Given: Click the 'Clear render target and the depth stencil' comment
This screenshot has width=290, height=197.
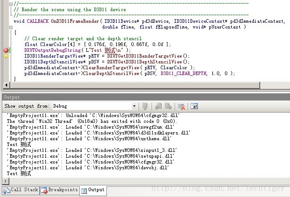Looking at the screenshot, I should coord(83,39).
